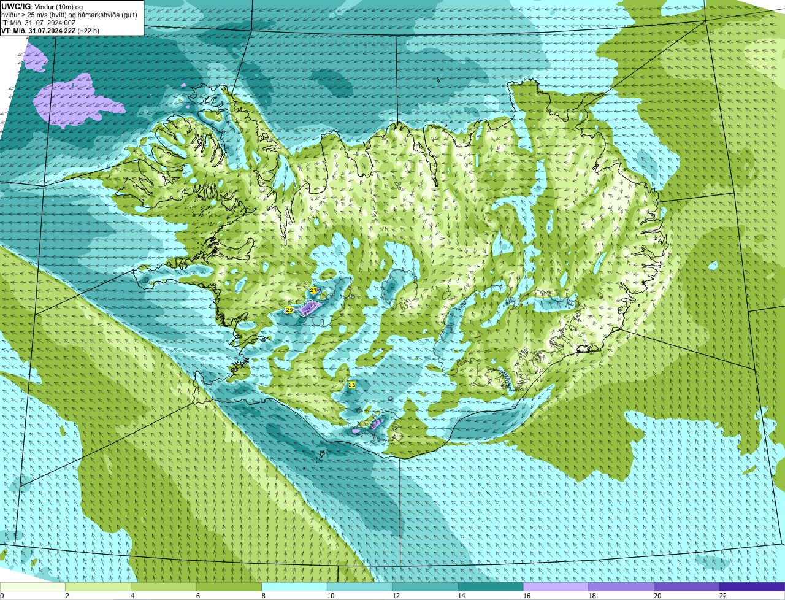Select the 0–2 m/s palest legend swatch

[x=33, y=587]
